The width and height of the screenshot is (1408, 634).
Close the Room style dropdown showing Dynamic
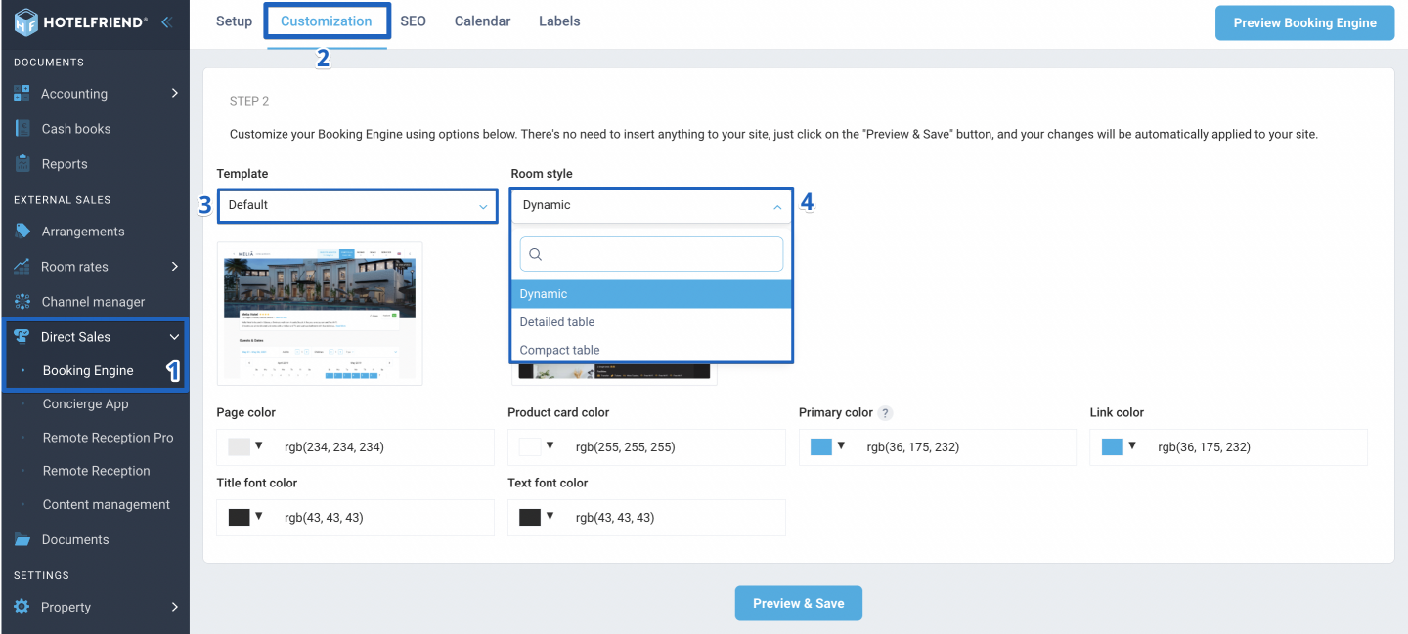pyautogui.click(x=651, y=206)
